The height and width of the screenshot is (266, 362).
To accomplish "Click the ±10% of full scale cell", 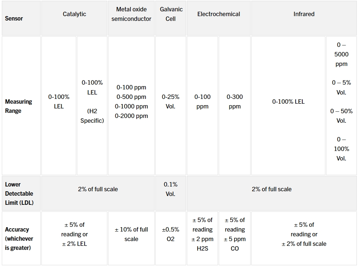I will point(131,234).
